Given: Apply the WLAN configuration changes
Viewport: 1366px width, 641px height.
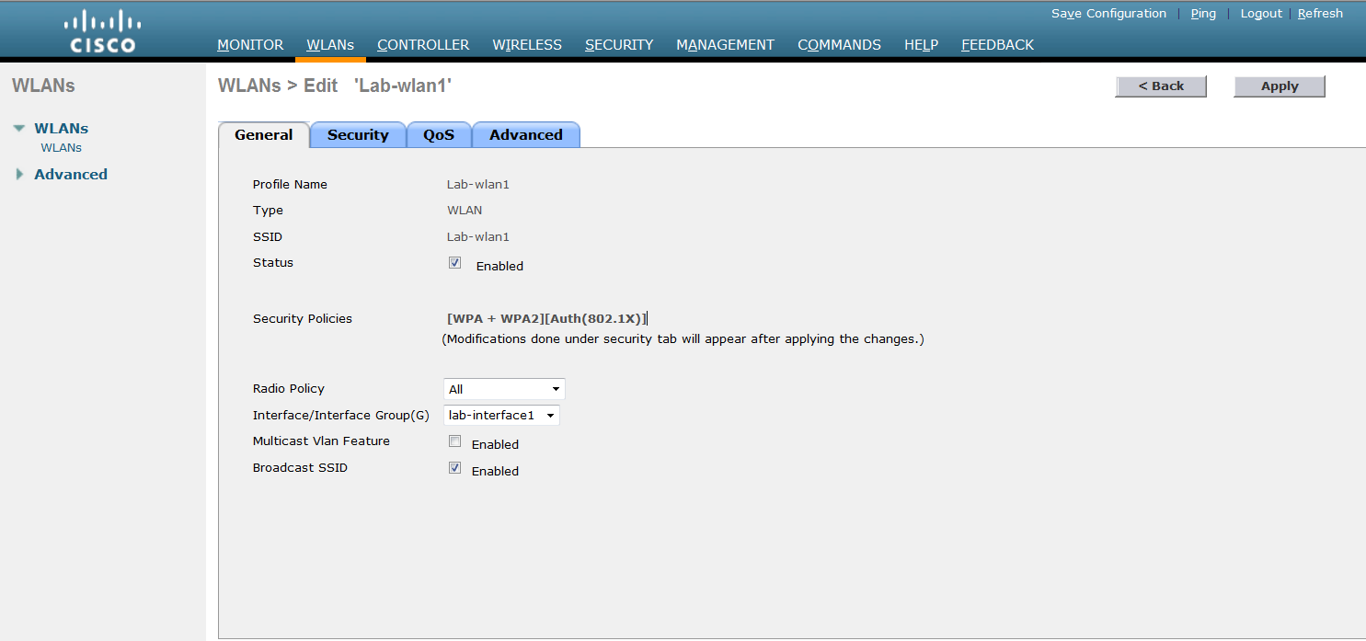Looking at the screenshot, I should click(x=1279, y=86).
